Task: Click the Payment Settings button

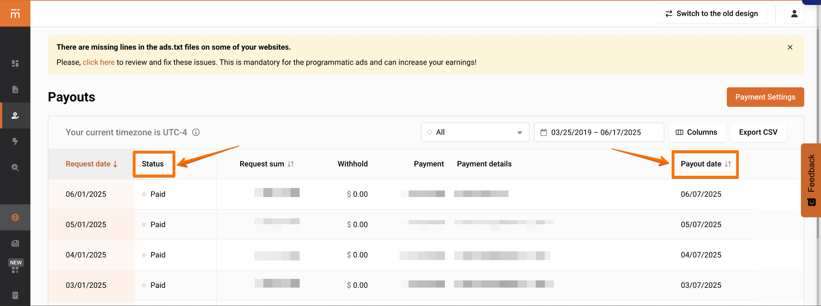Action: (765, 97)
